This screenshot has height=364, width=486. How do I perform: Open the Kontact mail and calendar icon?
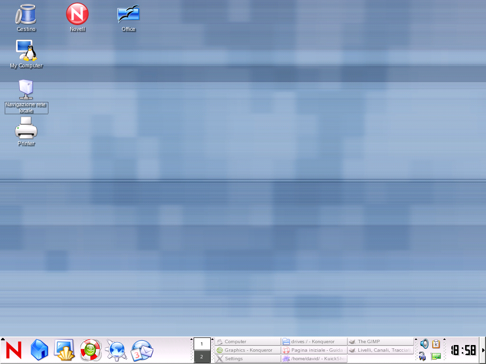pyautogui.click(x=142, y=350)
